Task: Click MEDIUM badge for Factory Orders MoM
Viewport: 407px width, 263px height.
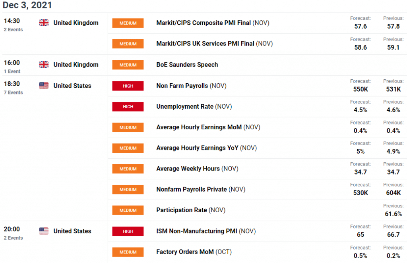Action: click(128, 252)
